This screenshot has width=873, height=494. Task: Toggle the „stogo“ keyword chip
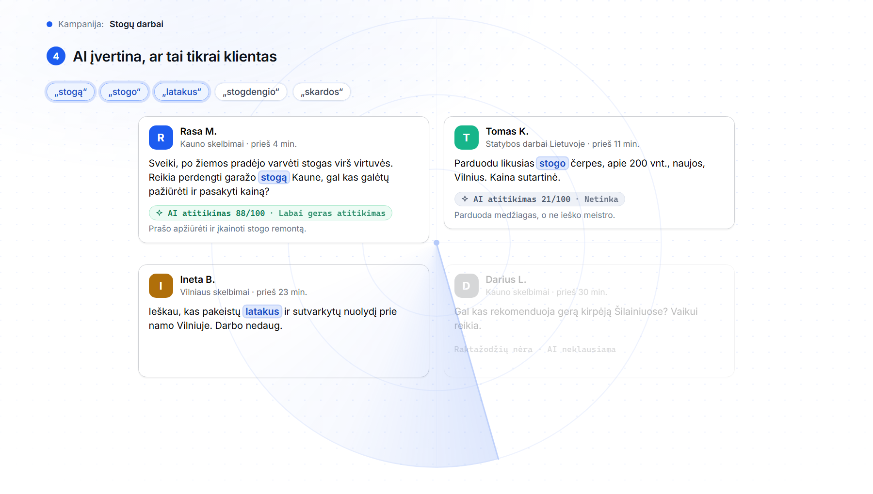click(125, 92)
